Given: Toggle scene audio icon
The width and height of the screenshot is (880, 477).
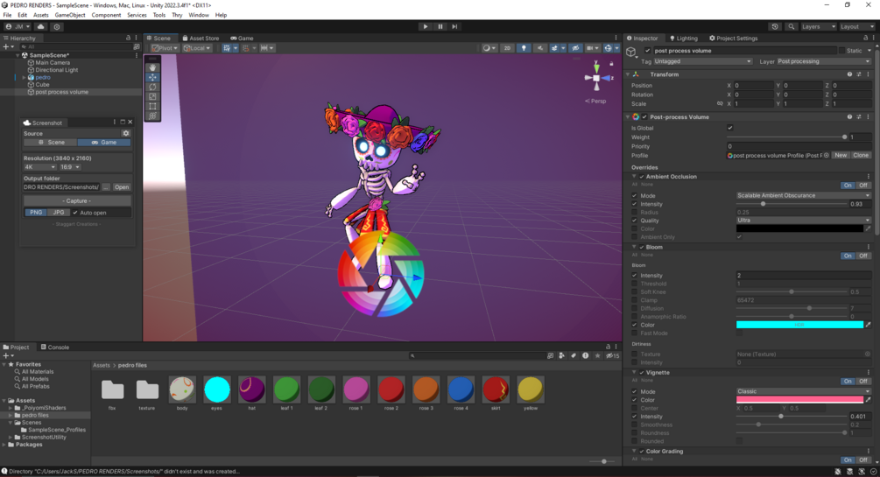Looking at the screenshot, I should tap(540, 48).
